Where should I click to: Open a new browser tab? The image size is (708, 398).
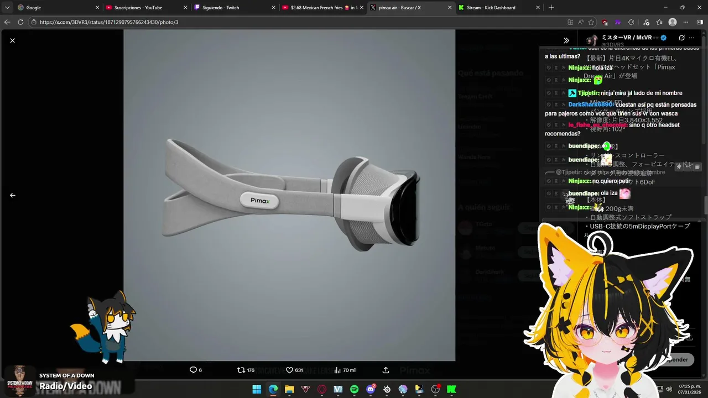point(551,8)
